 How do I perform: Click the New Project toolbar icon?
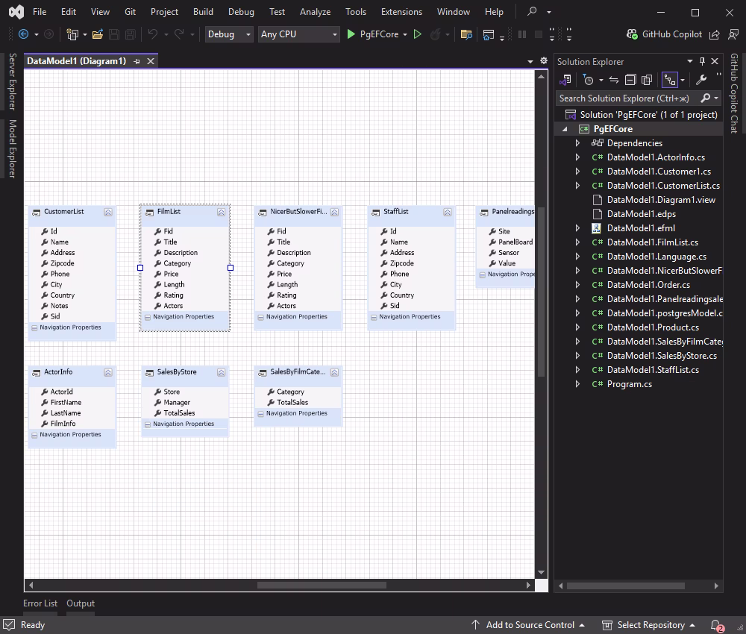pos(72,34)
